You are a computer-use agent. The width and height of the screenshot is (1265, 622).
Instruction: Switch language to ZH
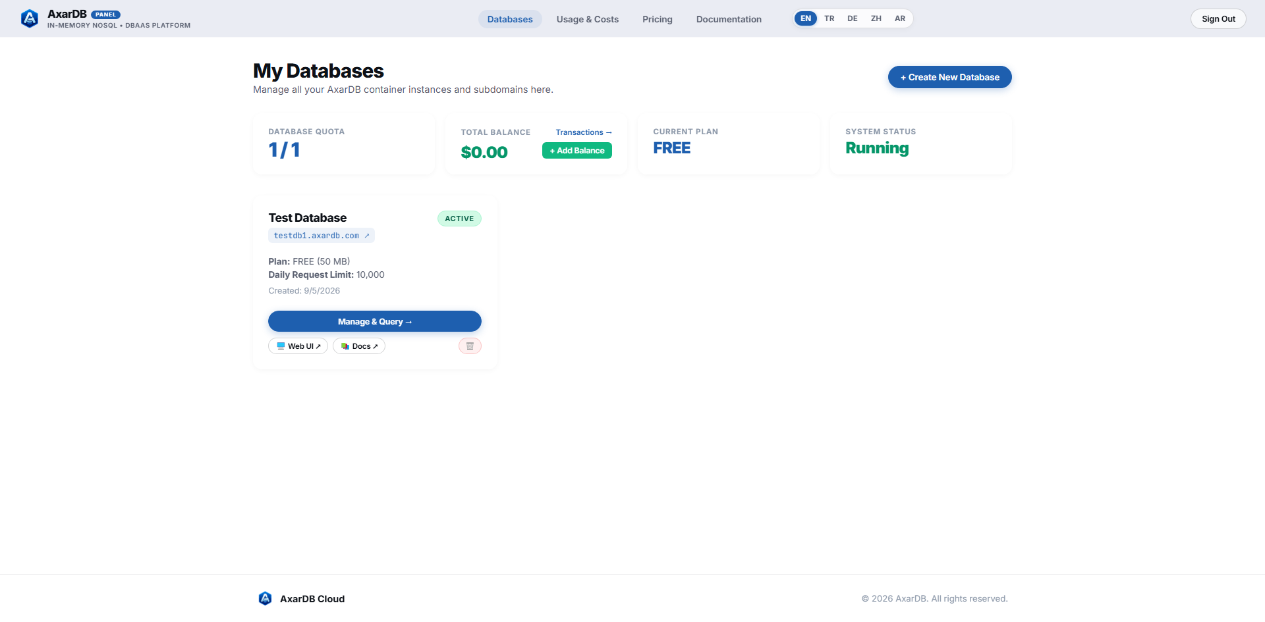pos(876,18)
